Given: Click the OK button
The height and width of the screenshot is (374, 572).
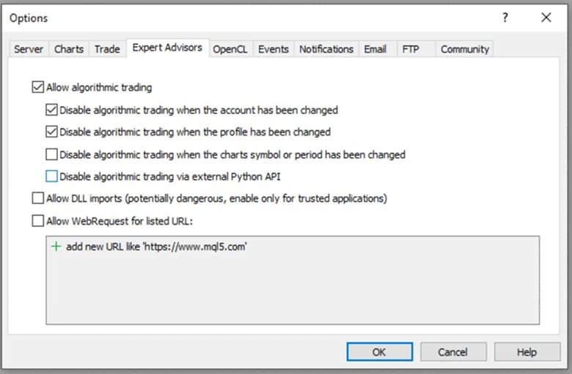Looking at the screenshot, I should point(379,352).
